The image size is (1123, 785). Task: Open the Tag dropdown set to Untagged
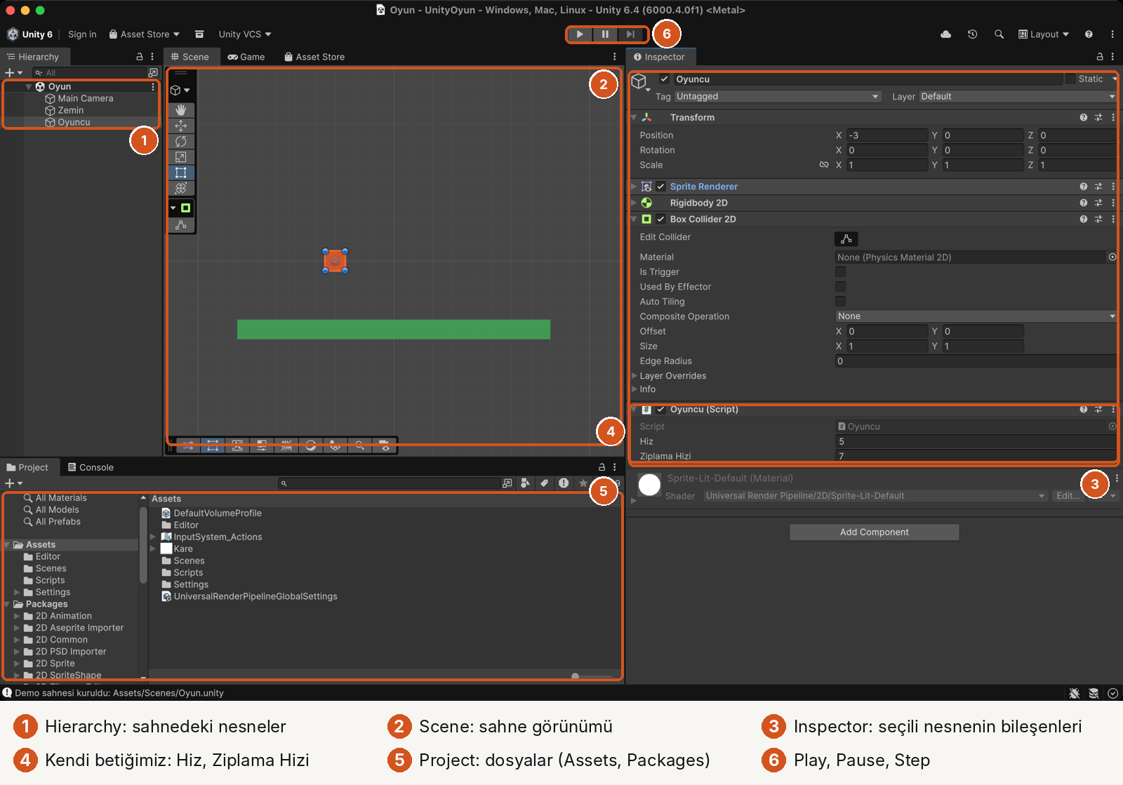[x=778, y=97]
